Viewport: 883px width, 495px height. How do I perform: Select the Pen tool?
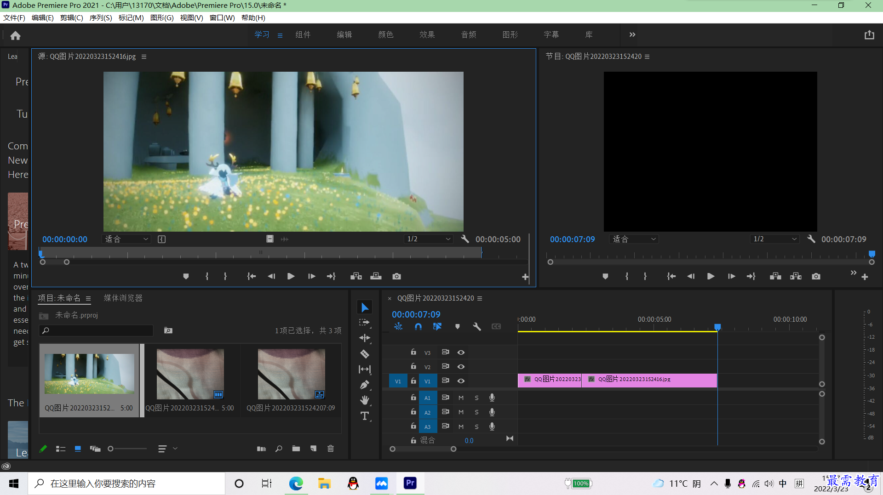[365, 385]
